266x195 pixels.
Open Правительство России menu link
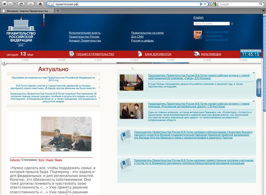point(84,37)
